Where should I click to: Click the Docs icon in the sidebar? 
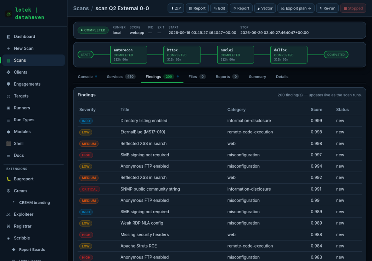click(x=8, y=156)
